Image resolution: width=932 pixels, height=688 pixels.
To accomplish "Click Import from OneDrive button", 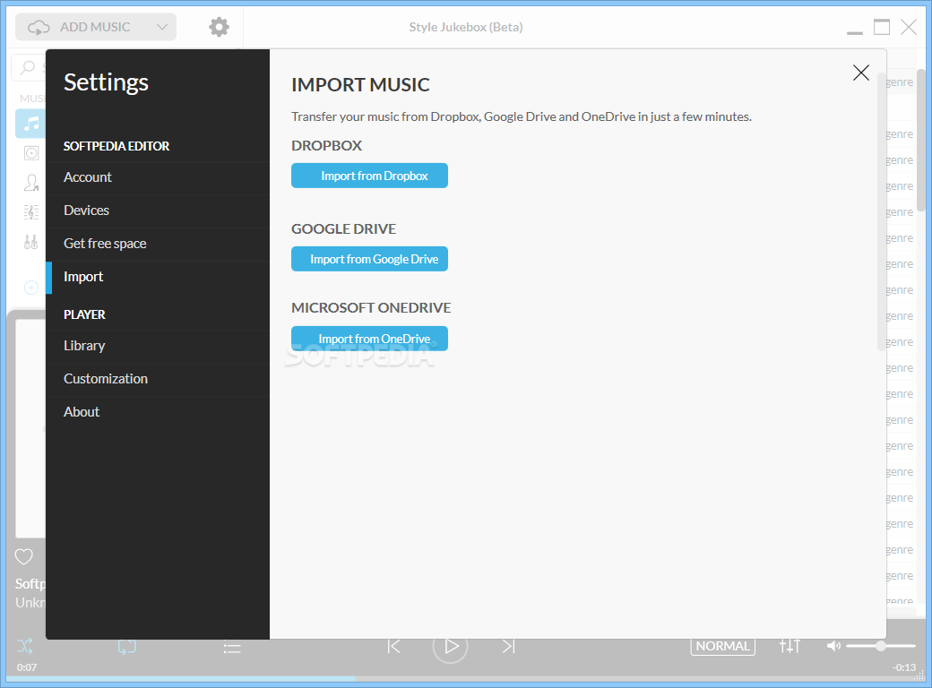I will (369, 339).
